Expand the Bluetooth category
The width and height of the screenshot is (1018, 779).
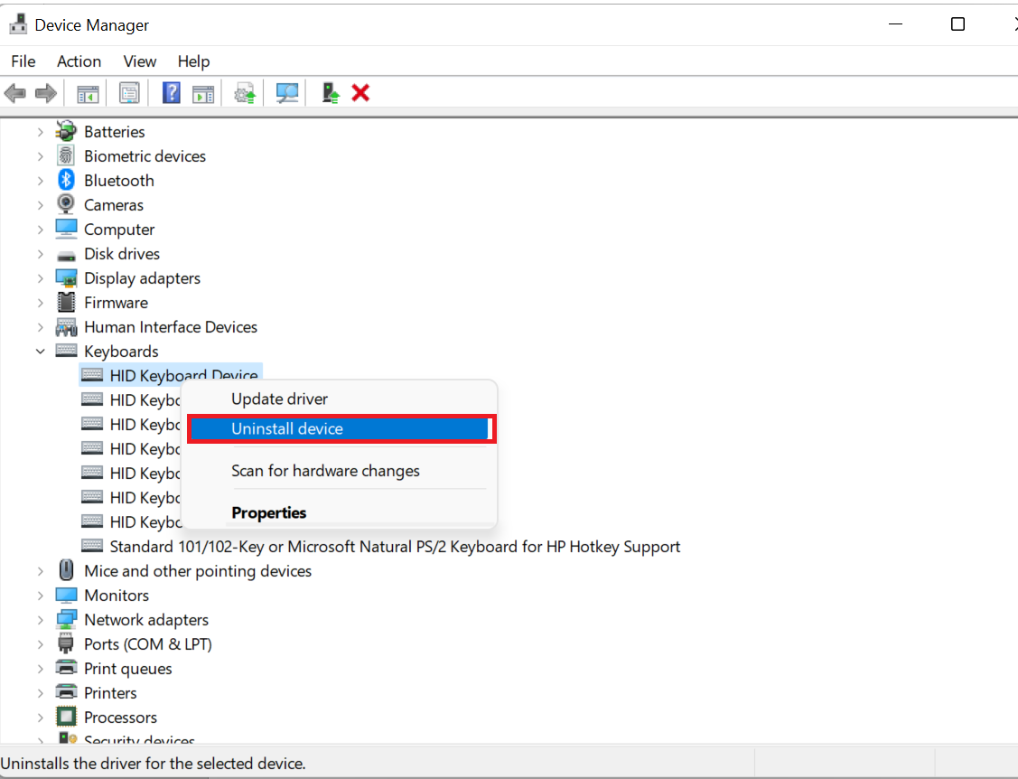[x=41, y=181]
